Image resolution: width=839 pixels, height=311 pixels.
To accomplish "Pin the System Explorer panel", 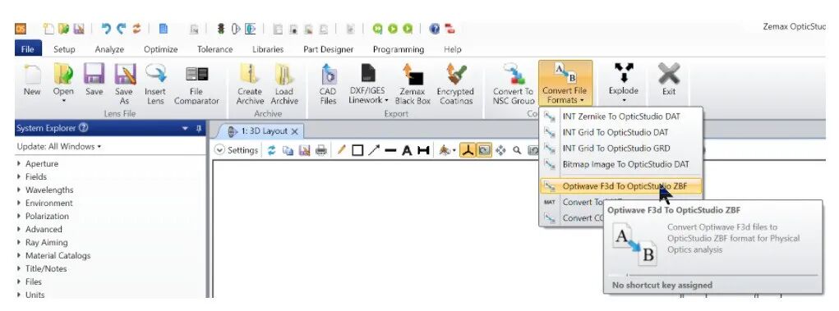I will [x=199, y=128].
